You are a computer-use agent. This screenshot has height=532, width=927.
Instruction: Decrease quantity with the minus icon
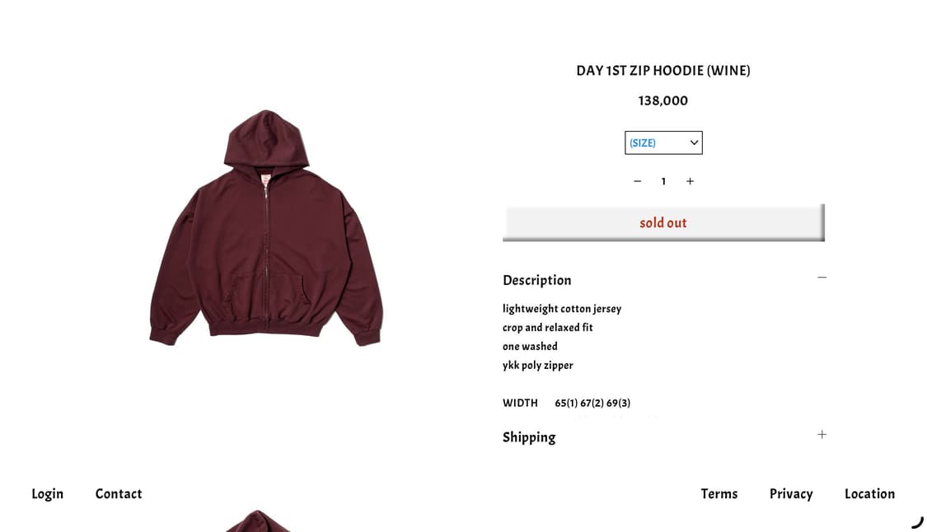pos(637,181)
